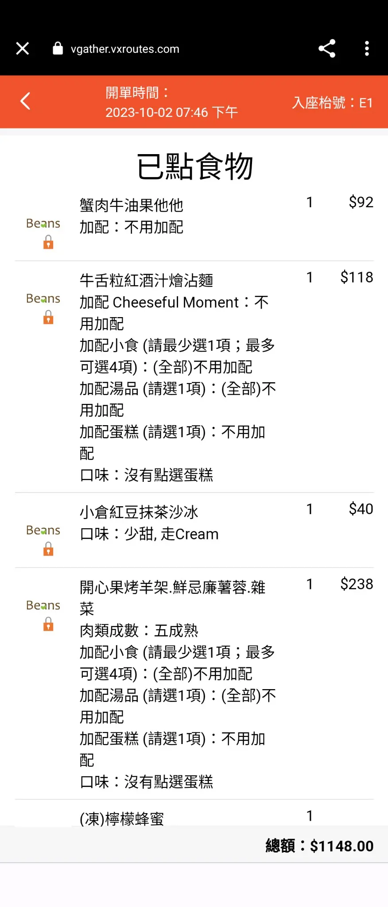Select the 小倉紅豆抹茶沙冰 item name
The width and height of the screenshot is (388, 907).
(139, 512)
